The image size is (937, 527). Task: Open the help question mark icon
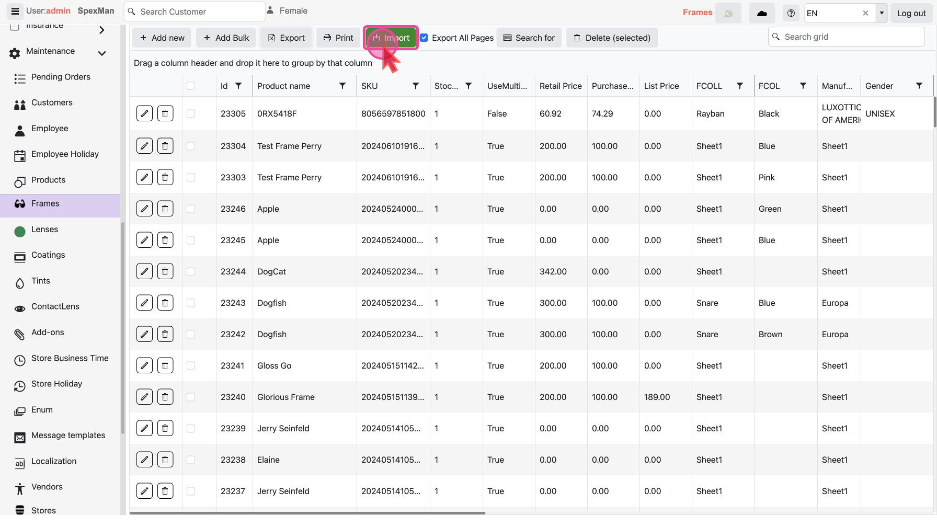(791, 13)
